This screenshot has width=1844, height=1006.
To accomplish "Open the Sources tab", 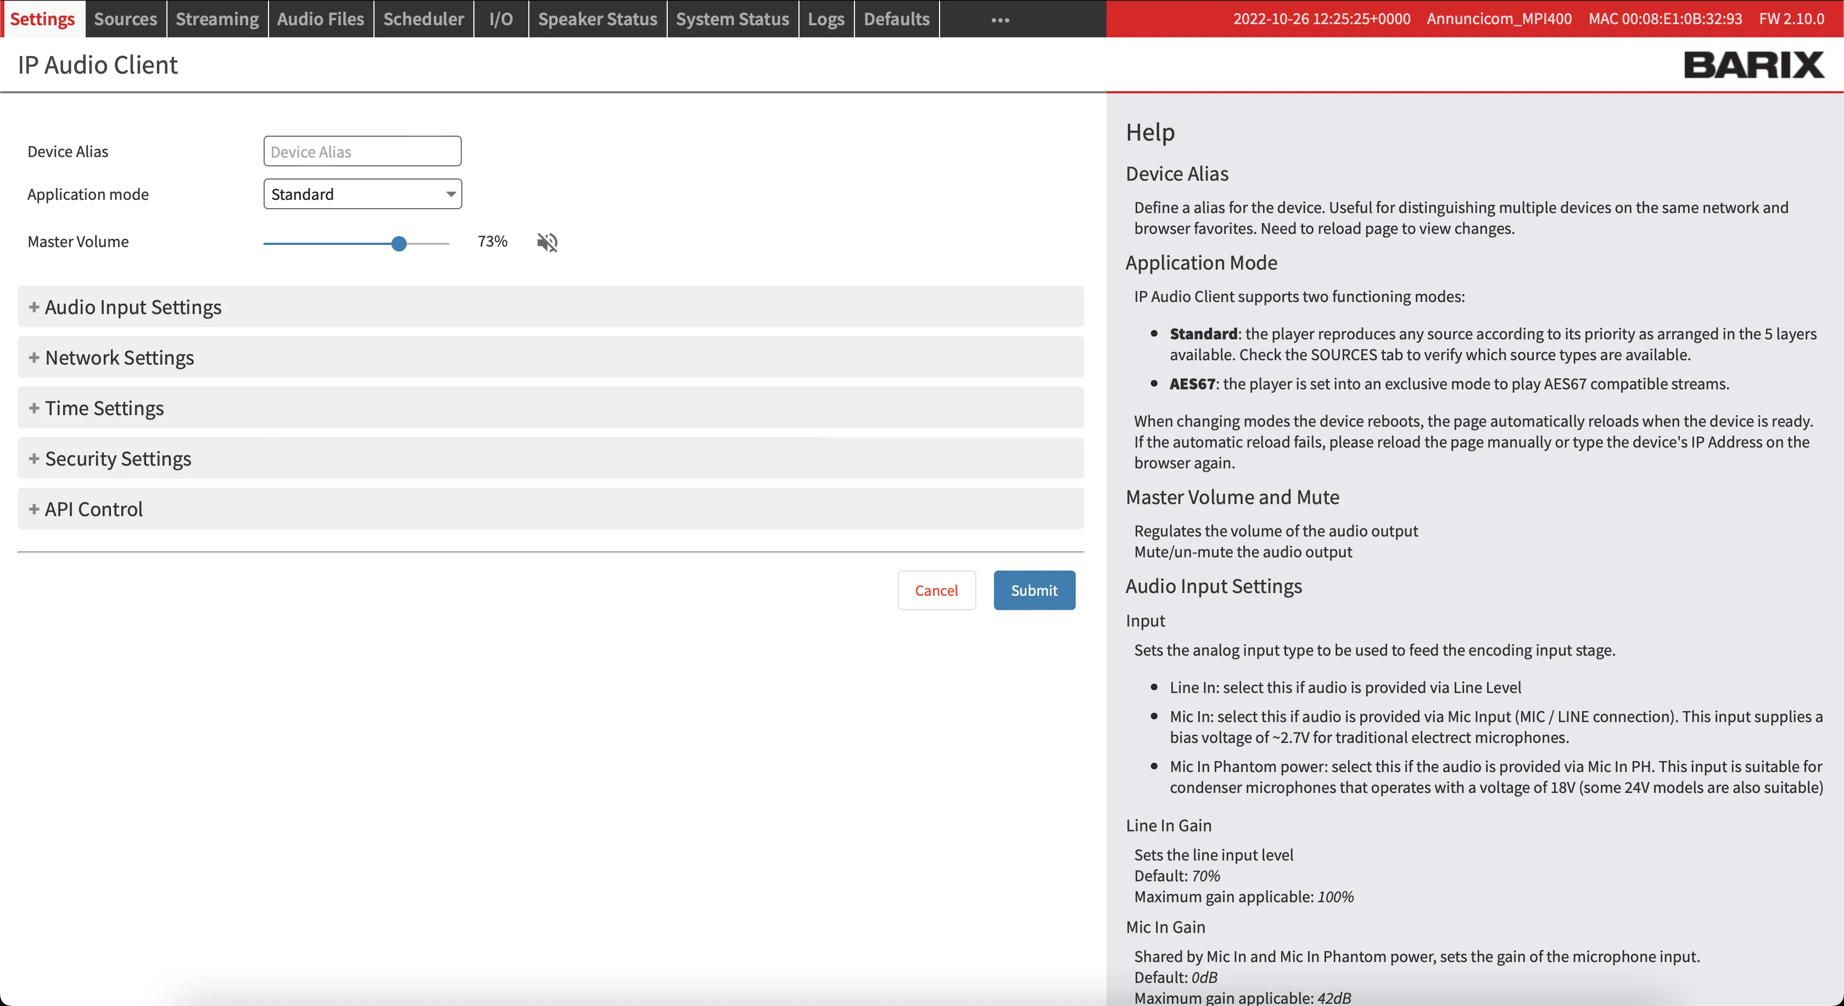I will pos(125,19).
